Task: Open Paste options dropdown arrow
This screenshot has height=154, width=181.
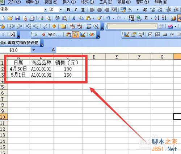Action: (x=93, y=18)
